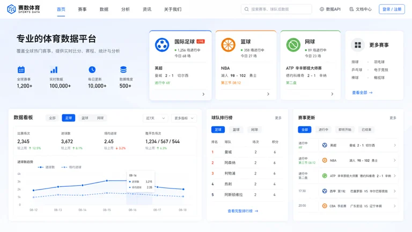Switch 球队排行榜 to 篮球 tab

point(236,129)
